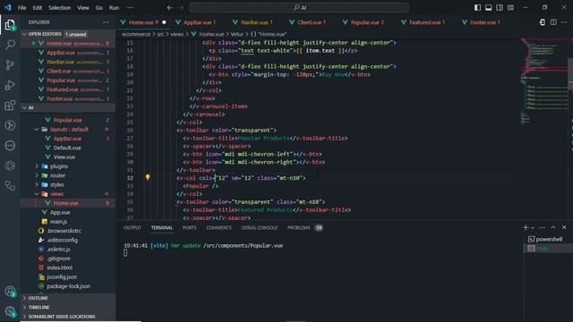Switch to the Problems panel tab
This screenshot has width=573, height=322.
(x=304, y=227)
